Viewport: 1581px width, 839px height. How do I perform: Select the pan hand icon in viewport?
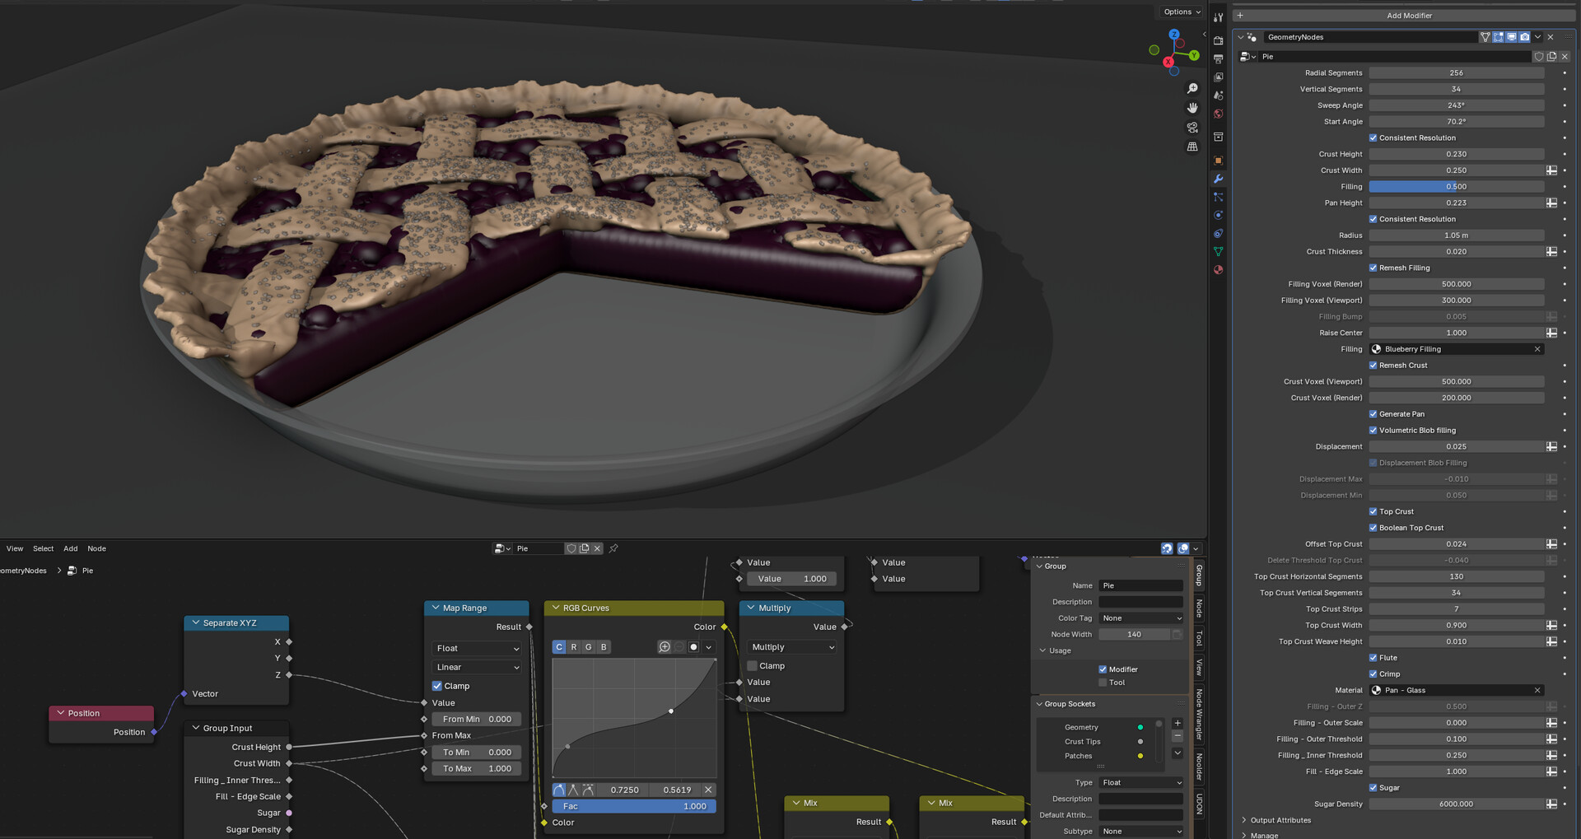coord(1192,108)
